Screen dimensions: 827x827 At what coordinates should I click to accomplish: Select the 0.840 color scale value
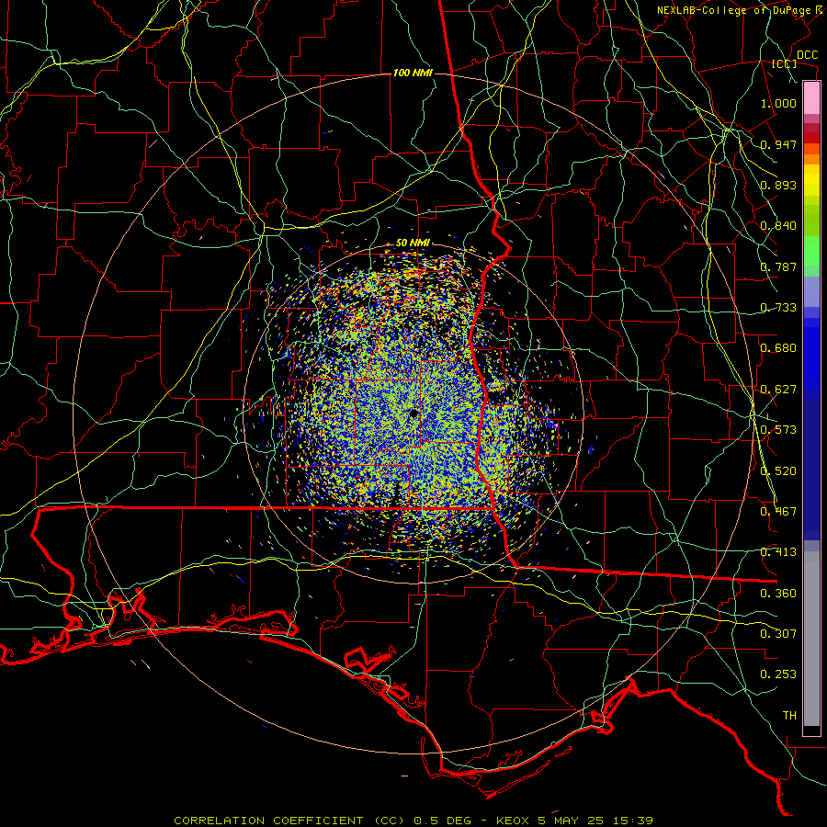coord(778,226)
